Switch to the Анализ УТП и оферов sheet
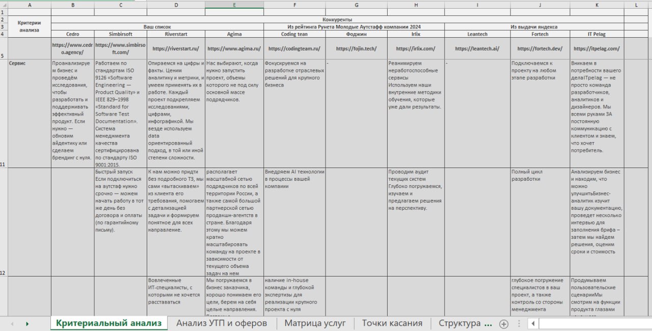The height and width of the screenshot is (331, 652). 222,323
